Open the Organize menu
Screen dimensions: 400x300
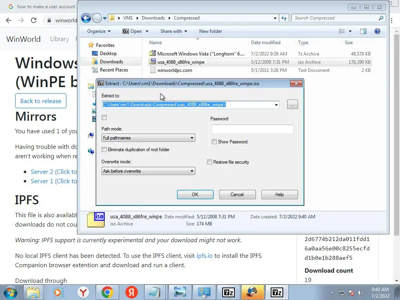coord(99,31)
